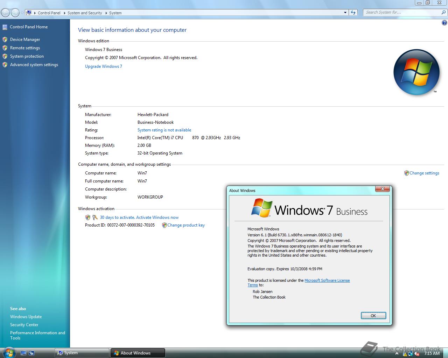The height and width of the screenshot is (358, 448).
Task: Click the Hewlett-Packard manufacturer value
Action: point(153,115)
